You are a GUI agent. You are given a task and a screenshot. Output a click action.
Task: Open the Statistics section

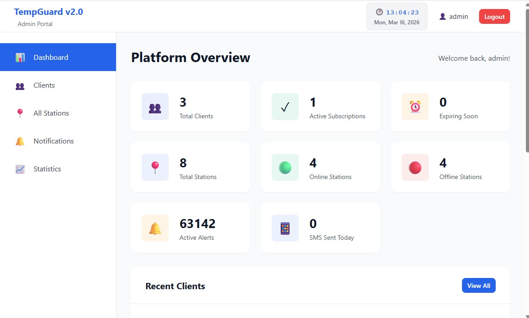(x=58, y=169)
